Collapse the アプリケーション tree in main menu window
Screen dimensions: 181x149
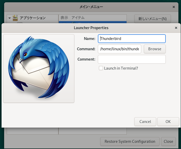point(10,18)
